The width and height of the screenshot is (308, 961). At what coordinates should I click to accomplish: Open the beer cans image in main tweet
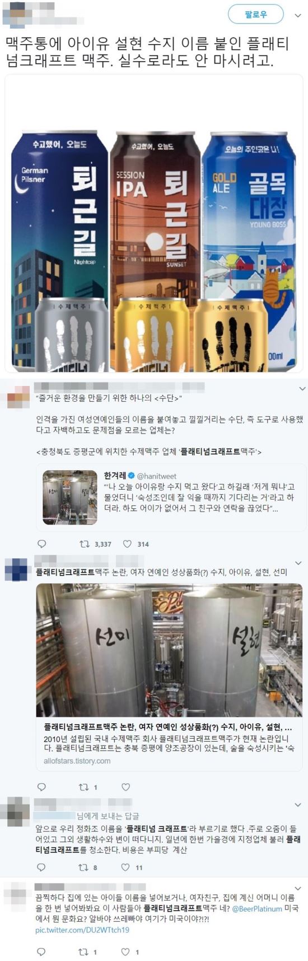point(154,223)
